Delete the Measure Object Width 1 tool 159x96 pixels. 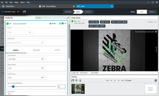[x=63, y=23]
